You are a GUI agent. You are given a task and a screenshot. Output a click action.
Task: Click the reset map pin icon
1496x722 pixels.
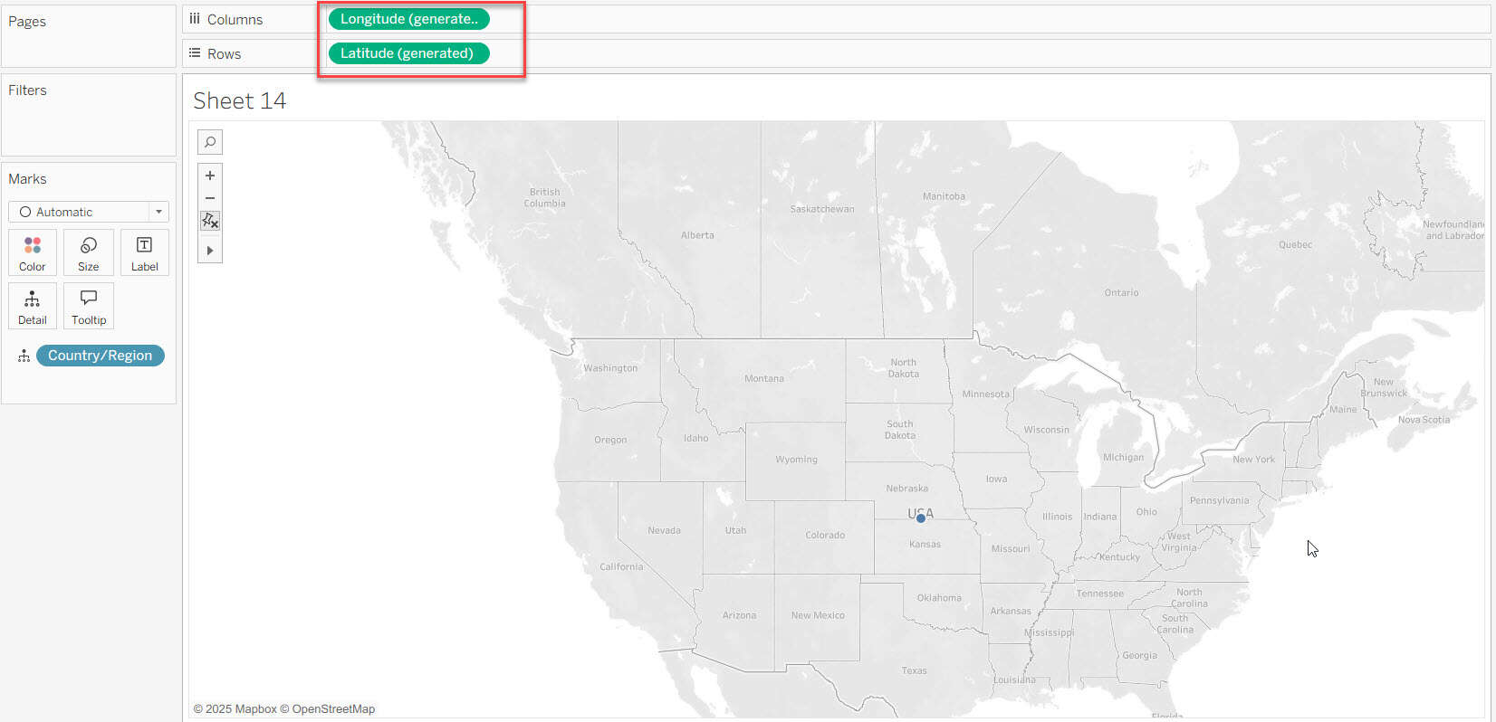pyautogui.click(x=210, y=221)
